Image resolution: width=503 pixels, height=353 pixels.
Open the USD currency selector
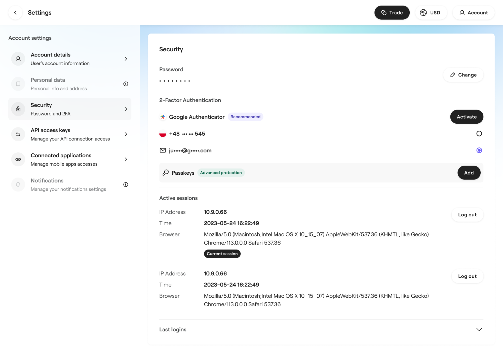[x=431, y=13]
